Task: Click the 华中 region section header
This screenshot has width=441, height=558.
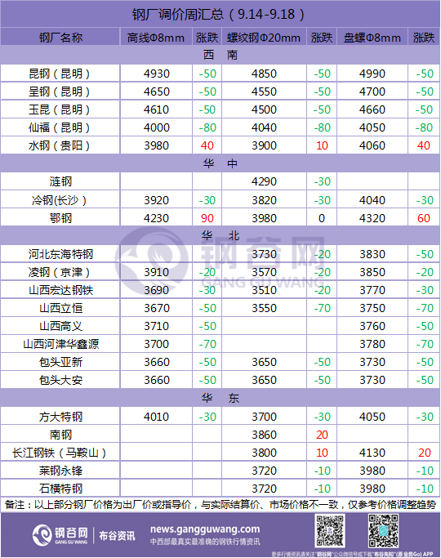Action: [x=220, y=163]
